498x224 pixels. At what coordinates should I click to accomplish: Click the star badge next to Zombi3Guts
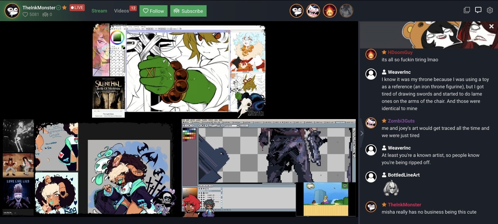tap(384, 121)
